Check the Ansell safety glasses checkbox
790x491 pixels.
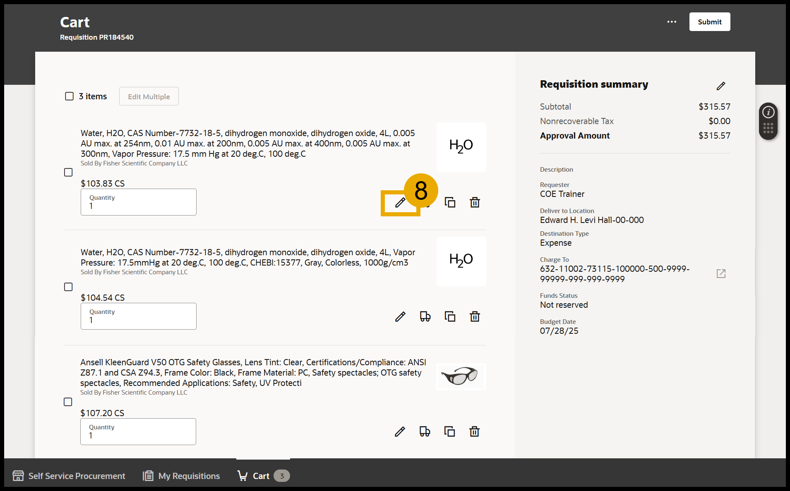[68, 401]
